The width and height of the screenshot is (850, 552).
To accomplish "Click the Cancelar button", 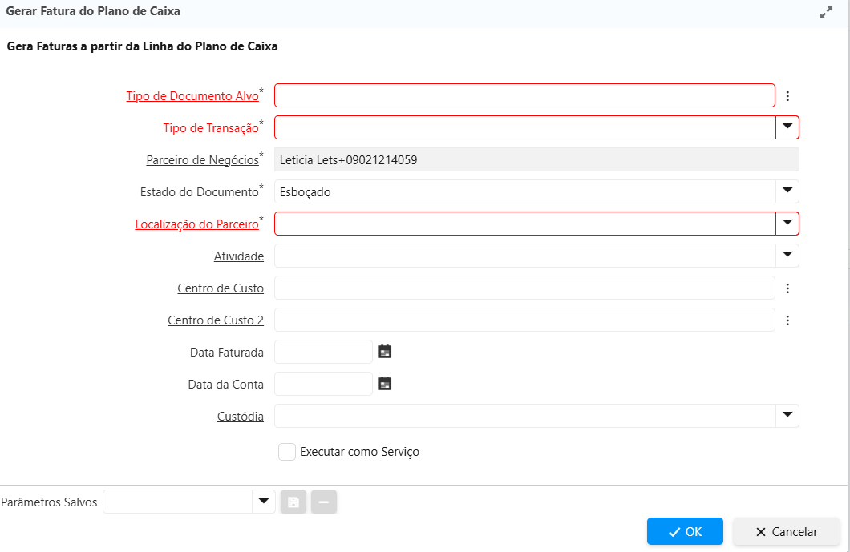I will tap(786, 532).
